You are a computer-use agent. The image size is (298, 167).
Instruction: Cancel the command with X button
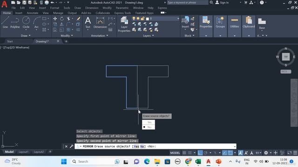(66, 147)
